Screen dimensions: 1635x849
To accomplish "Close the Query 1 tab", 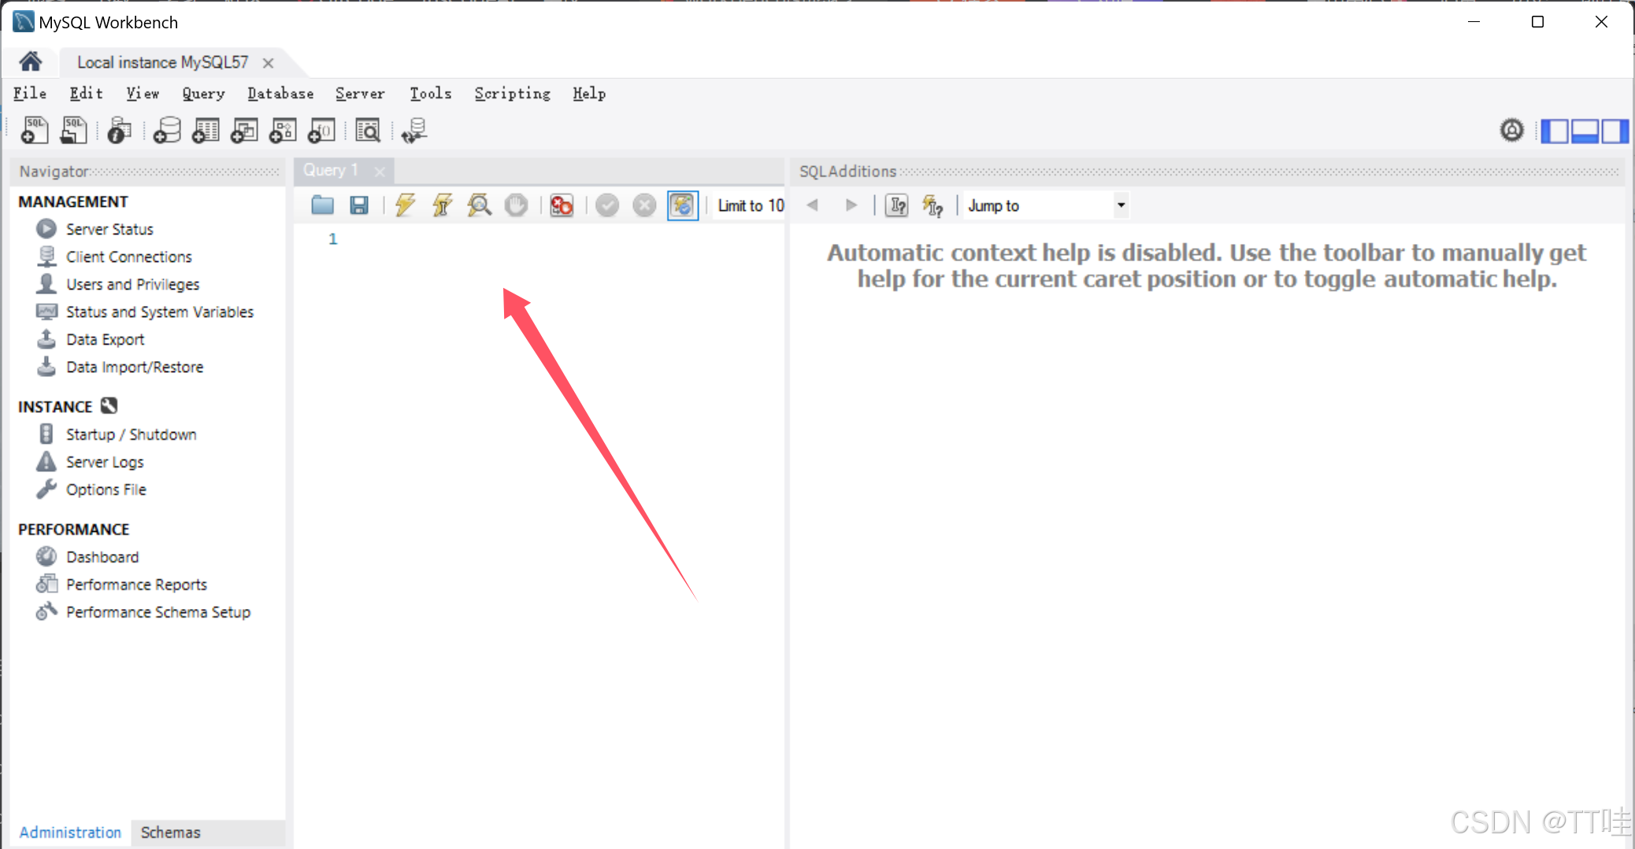I will pos(380,171).
